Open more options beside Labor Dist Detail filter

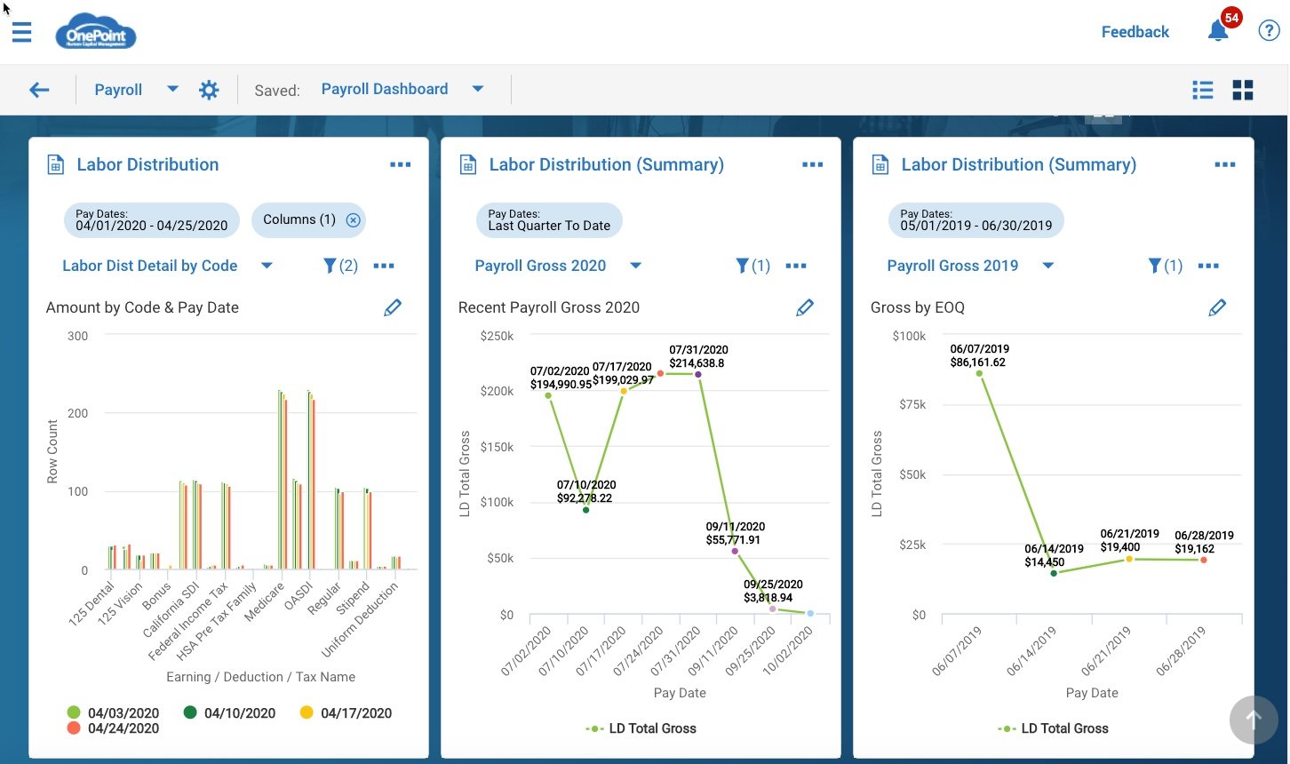pyautogui.click(x=384, y=266)
